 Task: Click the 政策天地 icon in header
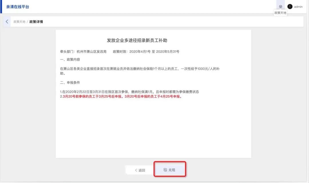click(280, 7)
